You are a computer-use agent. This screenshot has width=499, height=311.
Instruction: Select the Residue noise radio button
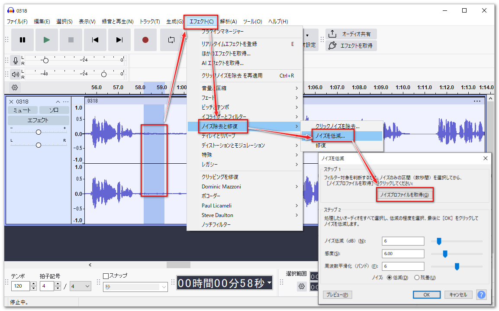(x=417, y=278)
